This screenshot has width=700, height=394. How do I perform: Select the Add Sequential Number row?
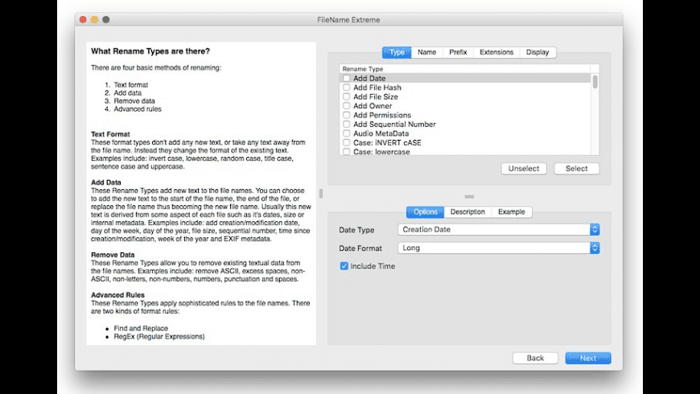[x=465, y=124]
